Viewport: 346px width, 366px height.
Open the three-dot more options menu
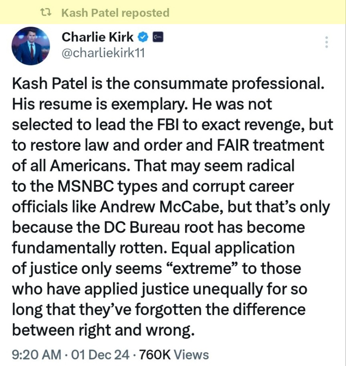[326, 42]
